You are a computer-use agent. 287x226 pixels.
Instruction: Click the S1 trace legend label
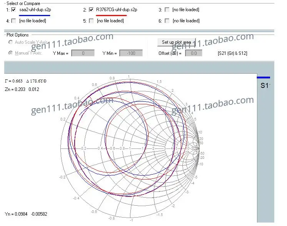point(265,86)
